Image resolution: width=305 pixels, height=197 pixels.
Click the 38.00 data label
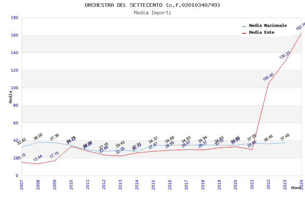[38, 136]
